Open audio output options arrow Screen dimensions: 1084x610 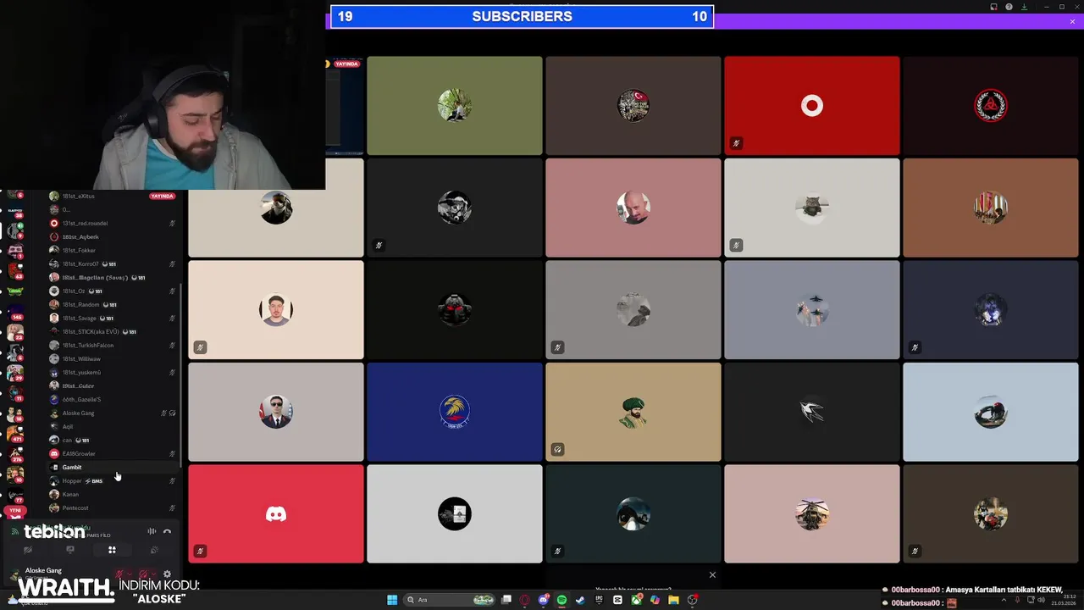click(155, 574)
